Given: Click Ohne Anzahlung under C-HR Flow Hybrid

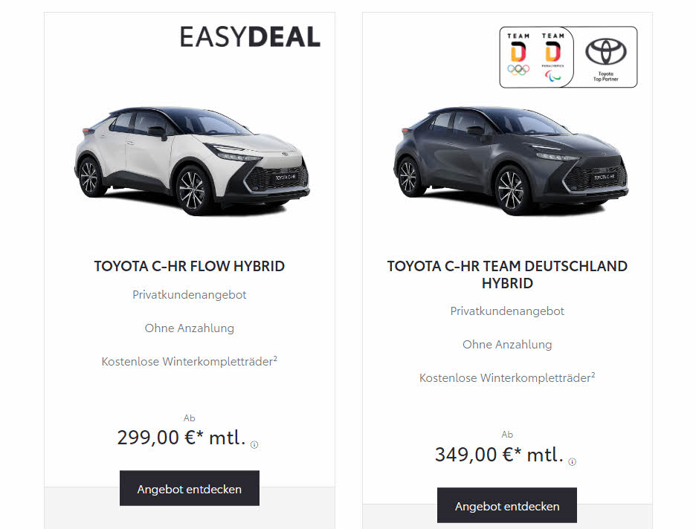Looking at the screenshot, I should (x=190, y=328).
